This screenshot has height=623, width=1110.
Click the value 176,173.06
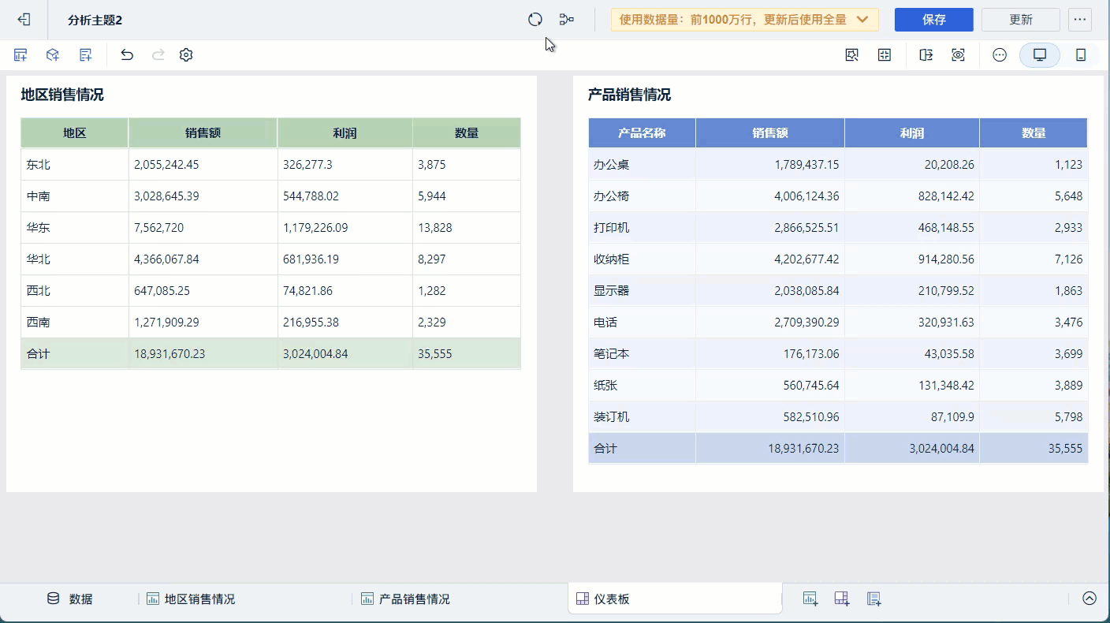[x=811, y=354]
